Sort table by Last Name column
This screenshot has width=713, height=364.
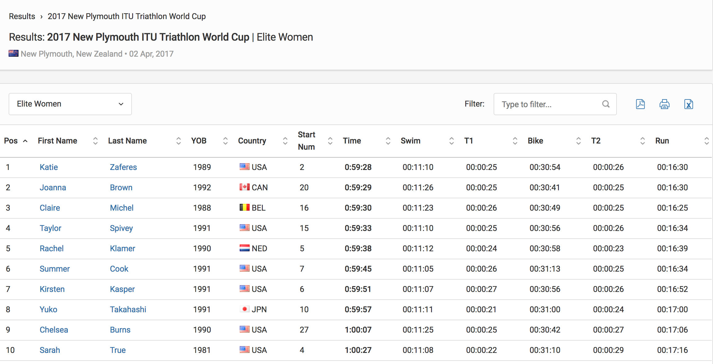144,141
